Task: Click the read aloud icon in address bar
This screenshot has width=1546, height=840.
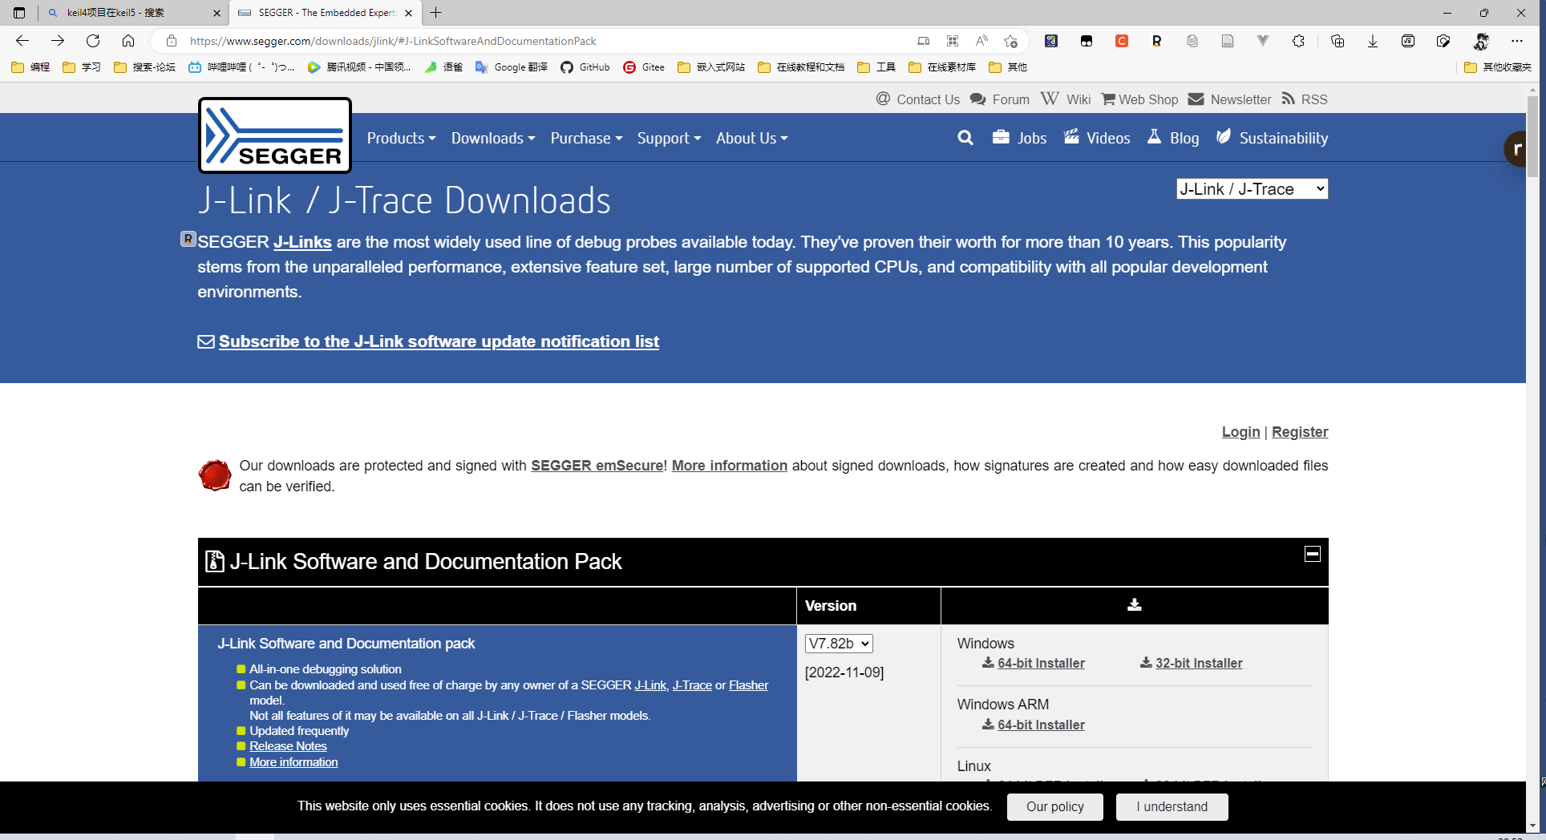Action: point(981,41)
